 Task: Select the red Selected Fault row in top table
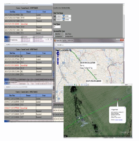[x=28, y=24]
